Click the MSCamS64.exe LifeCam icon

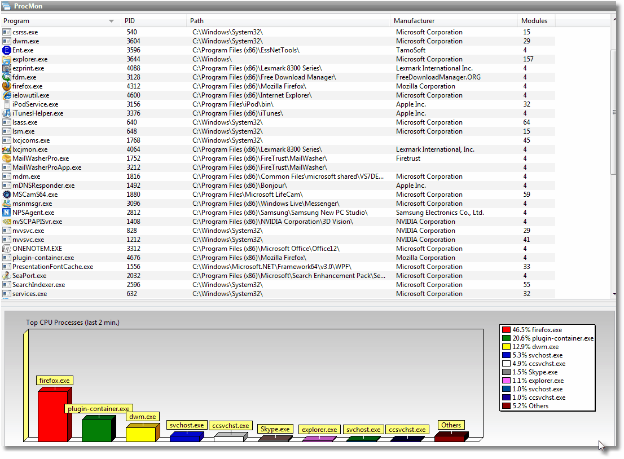pyautogui.click(x=6, y=195)
